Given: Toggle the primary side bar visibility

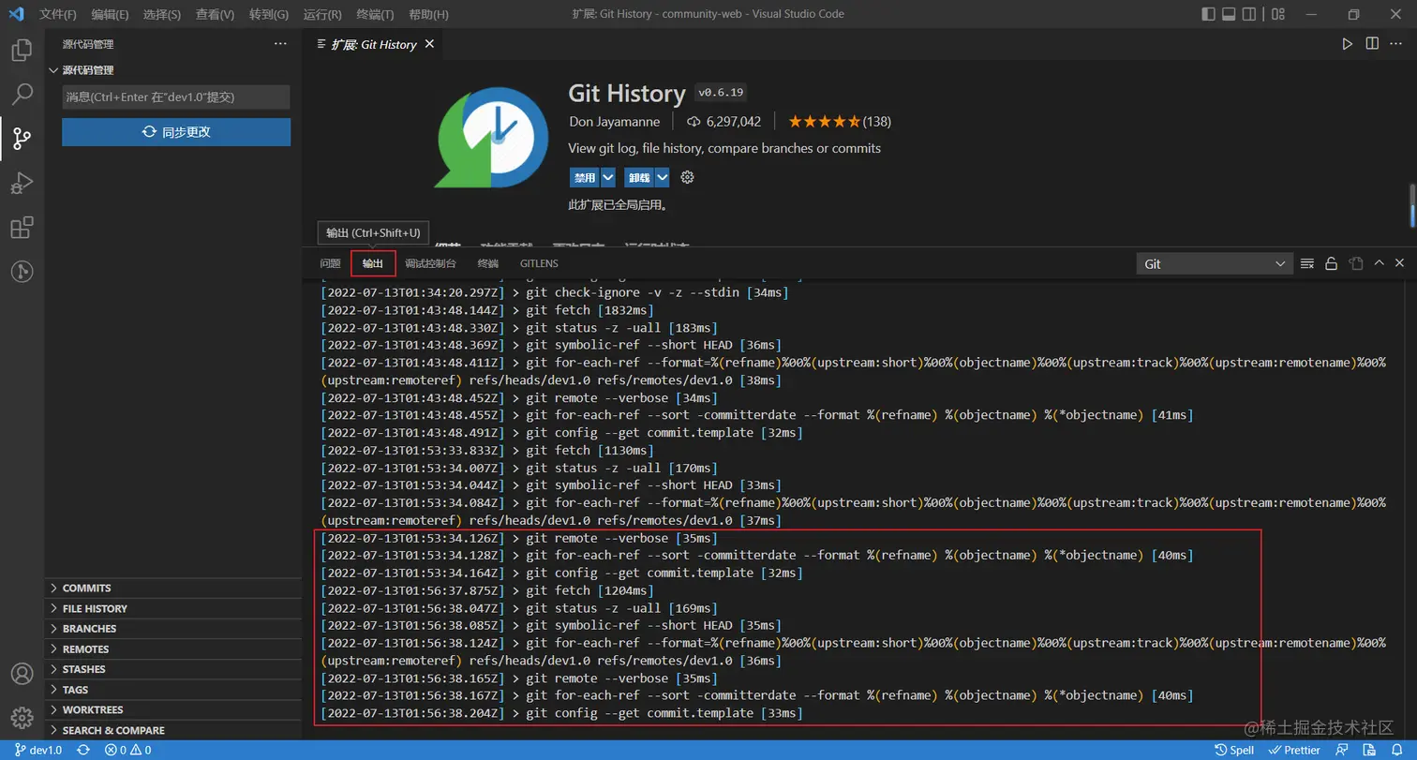Looking at the screenshot, I should coord(1208,14).
